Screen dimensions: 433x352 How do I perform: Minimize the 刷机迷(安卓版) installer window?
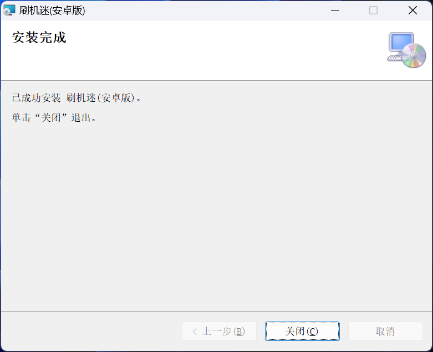335,11
